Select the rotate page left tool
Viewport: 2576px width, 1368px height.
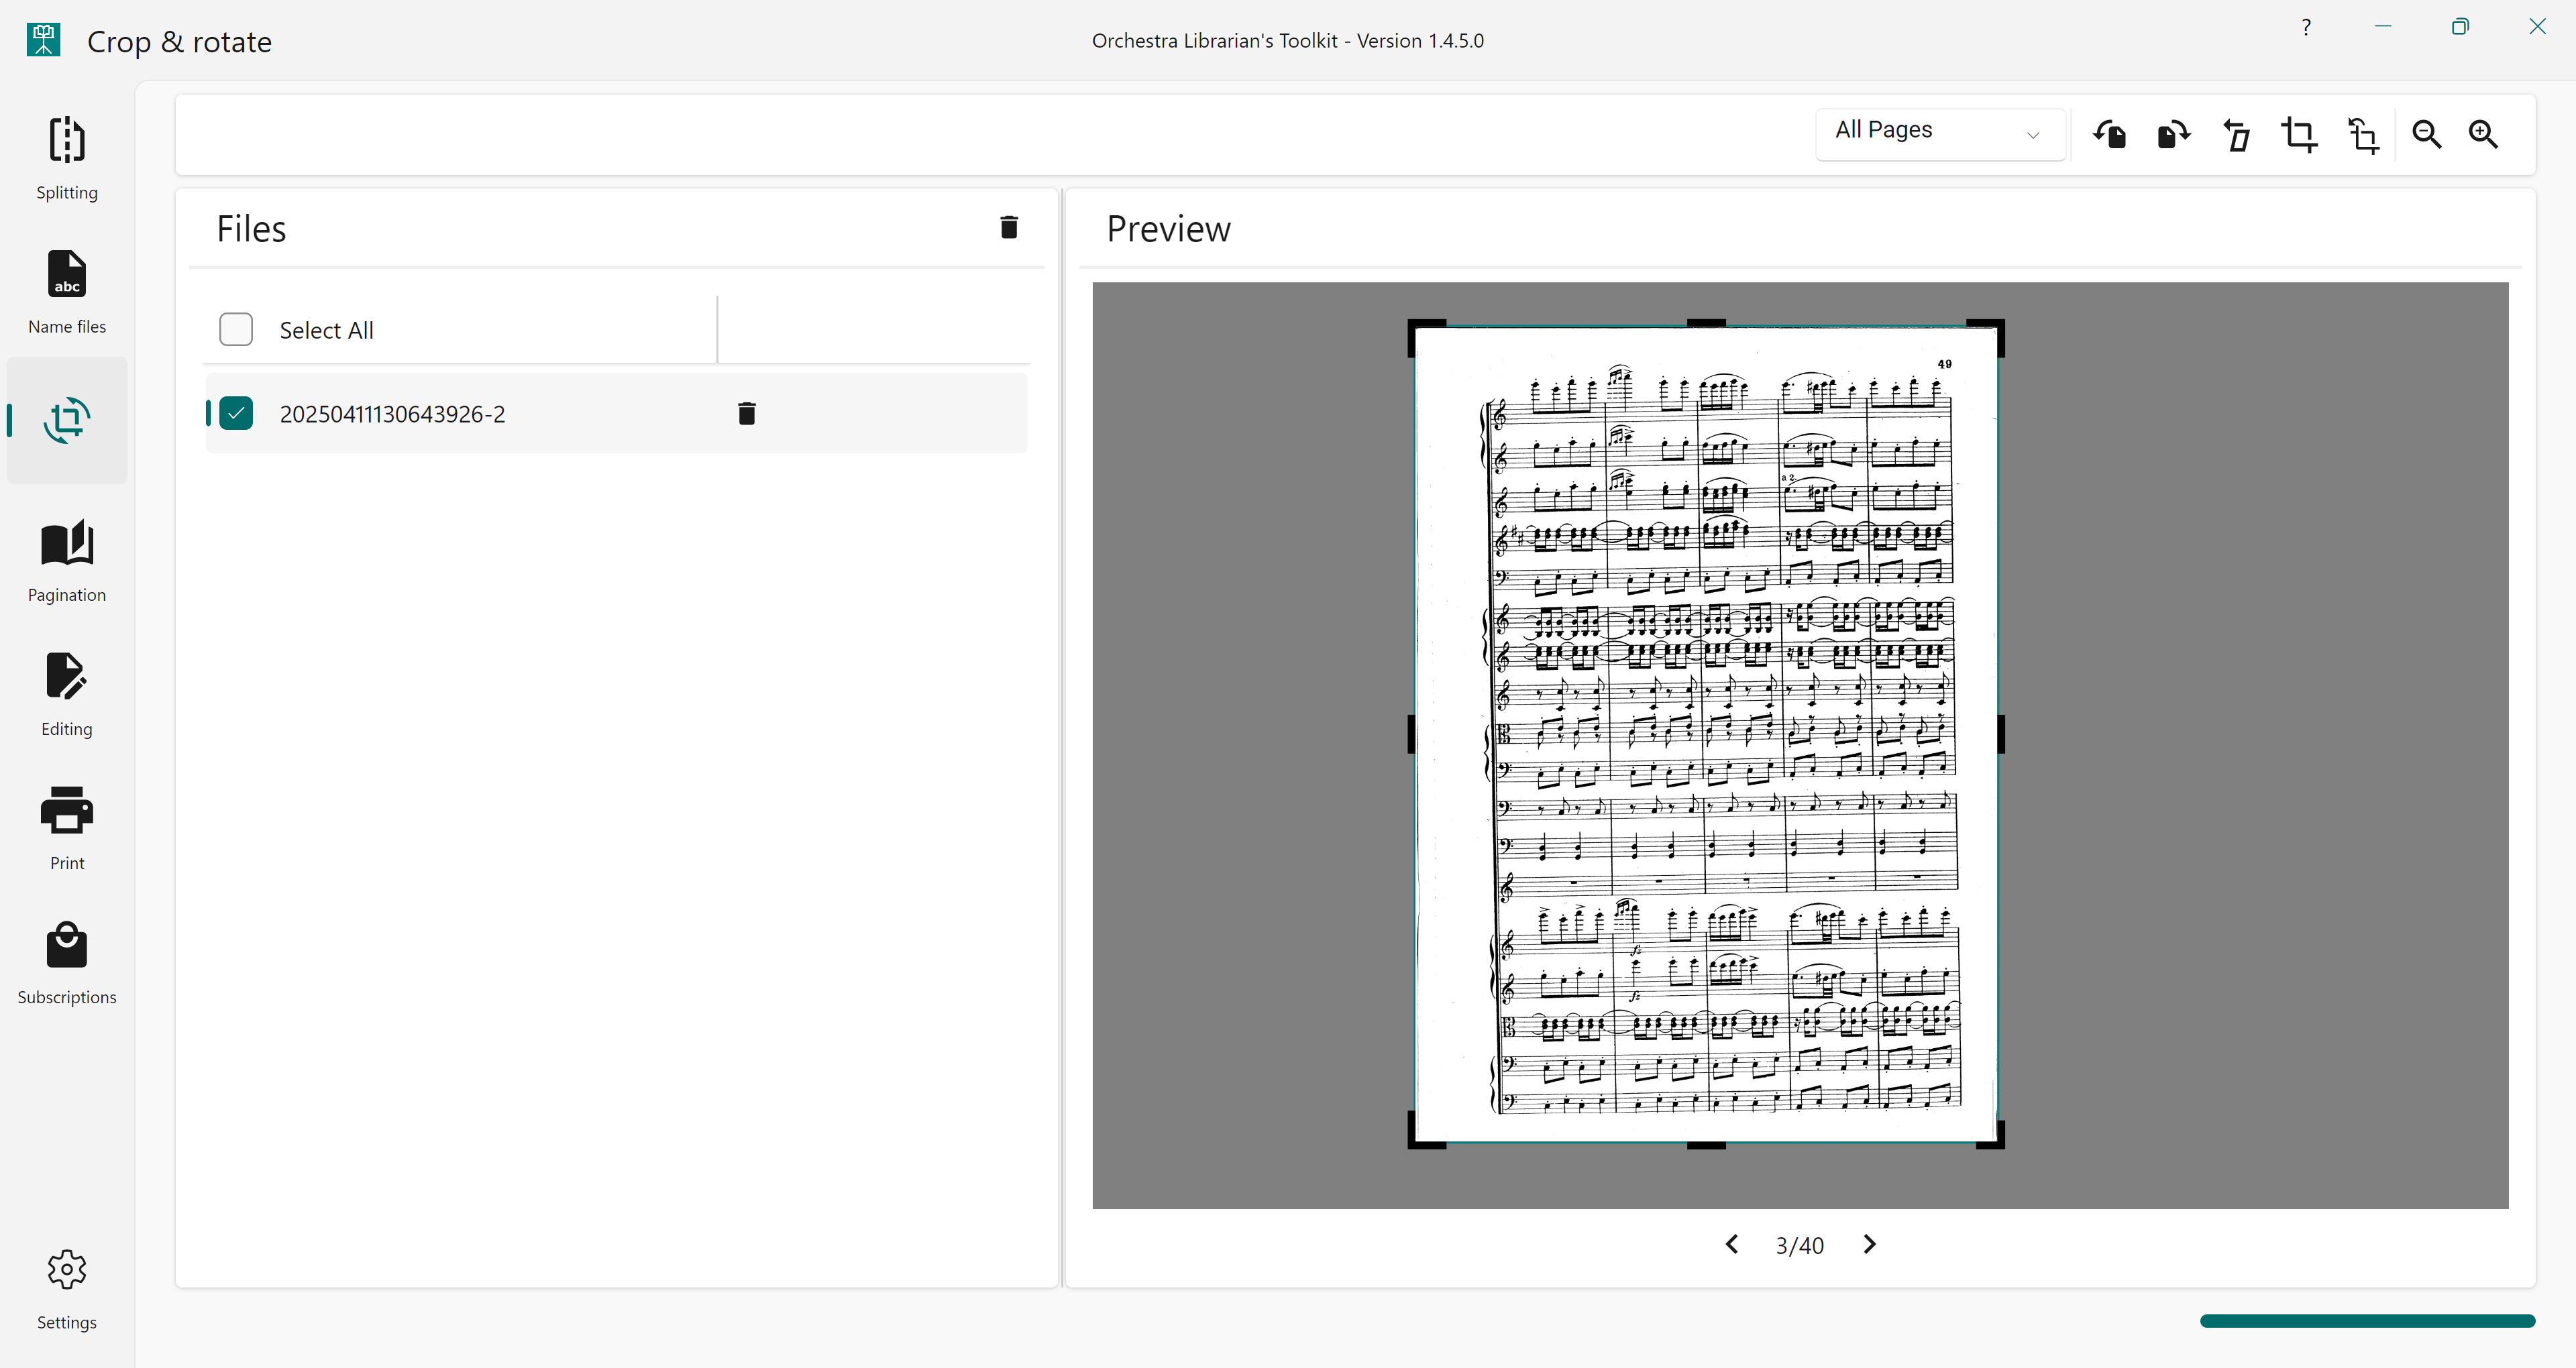(x=2110, y=135)
